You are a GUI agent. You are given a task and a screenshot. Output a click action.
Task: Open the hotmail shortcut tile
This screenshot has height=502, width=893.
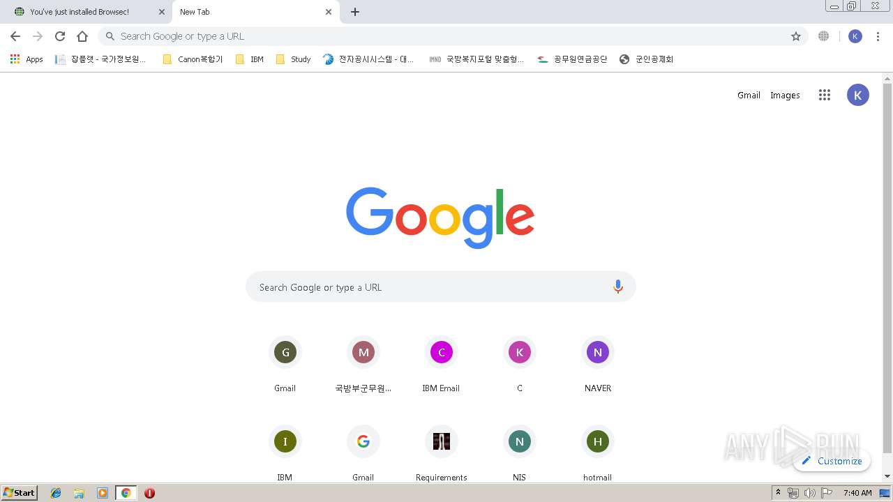click(597, 453)
